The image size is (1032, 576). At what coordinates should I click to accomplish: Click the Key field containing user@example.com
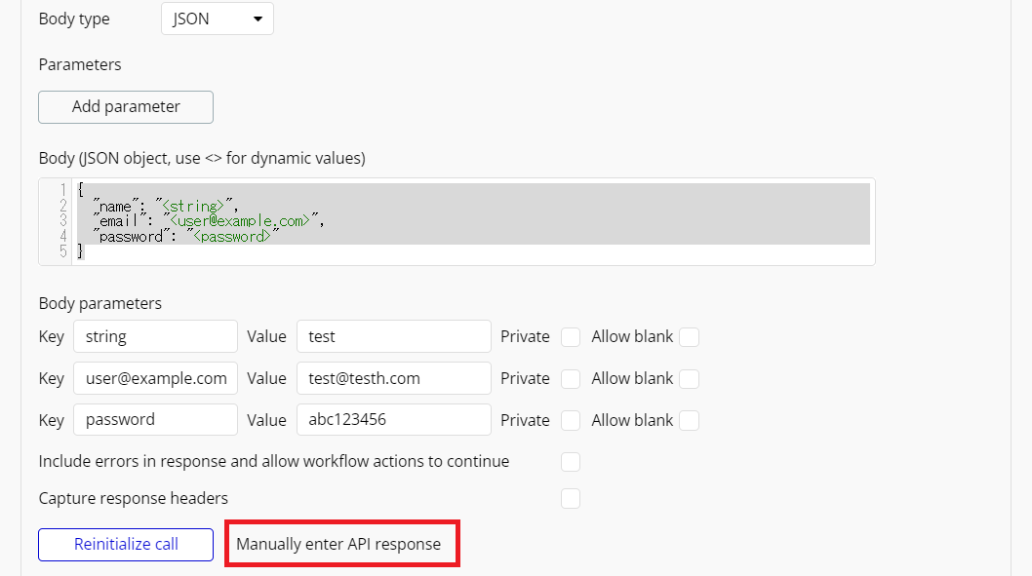pyautogui.click(x=155, y=379)
